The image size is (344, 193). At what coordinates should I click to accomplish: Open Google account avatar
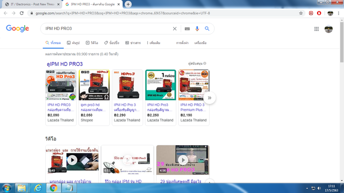coord(328,29)
